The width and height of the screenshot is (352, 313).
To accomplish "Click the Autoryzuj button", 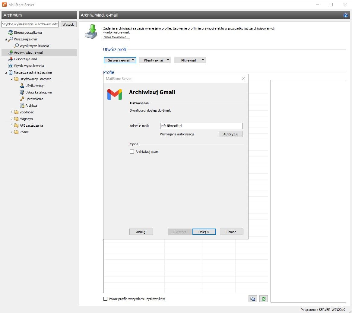I will 230,134.
